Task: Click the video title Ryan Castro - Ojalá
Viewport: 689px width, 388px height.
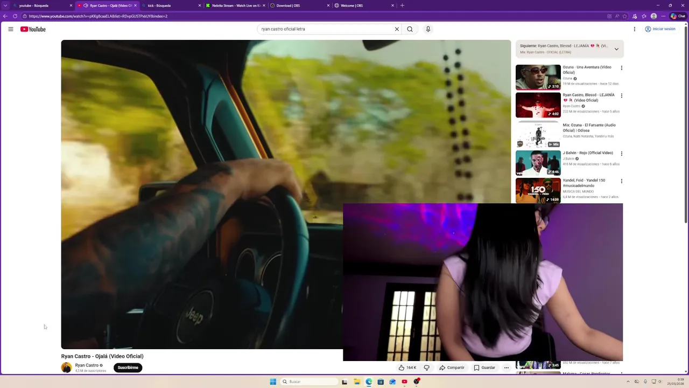Action: click(x=102, y=356)
